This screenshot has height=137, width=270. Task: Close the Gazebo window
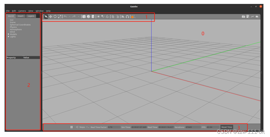point(261,6)
